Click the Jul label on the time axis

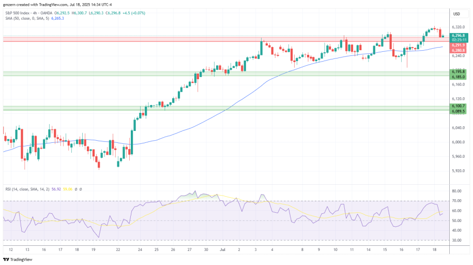tap(223, 249)
